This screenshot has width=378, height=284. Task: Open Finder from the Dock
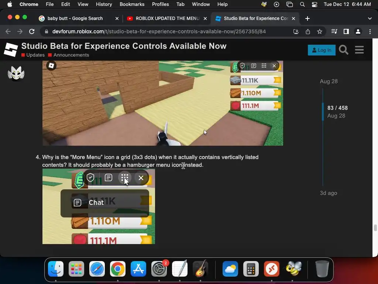[x=56, y=269]
